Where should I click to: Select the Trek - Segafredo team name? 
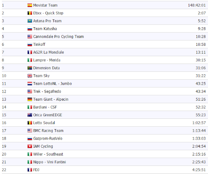[47, 92]
